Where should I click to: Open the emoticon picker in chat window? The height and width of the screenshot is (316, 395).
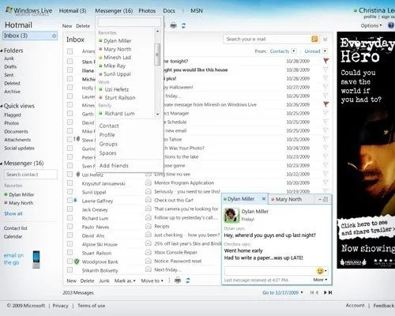[x=322, y=271]
